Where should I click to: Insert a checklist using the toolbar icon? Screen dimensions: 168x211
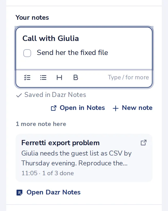pyautogui.click(x=27, y=78)
